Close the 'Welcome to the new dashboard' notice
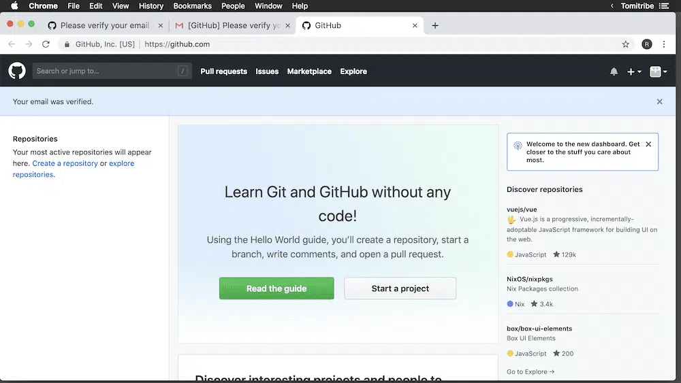 (648, 144)
